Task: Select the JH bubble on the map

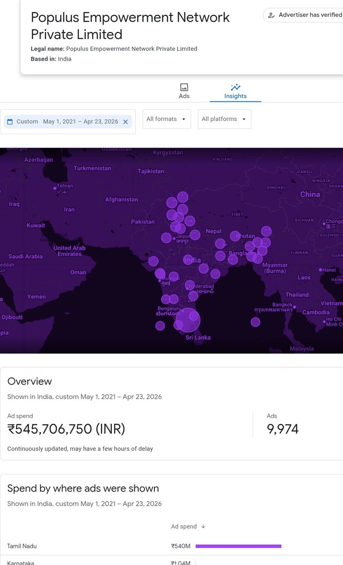Action: [220, 256]
